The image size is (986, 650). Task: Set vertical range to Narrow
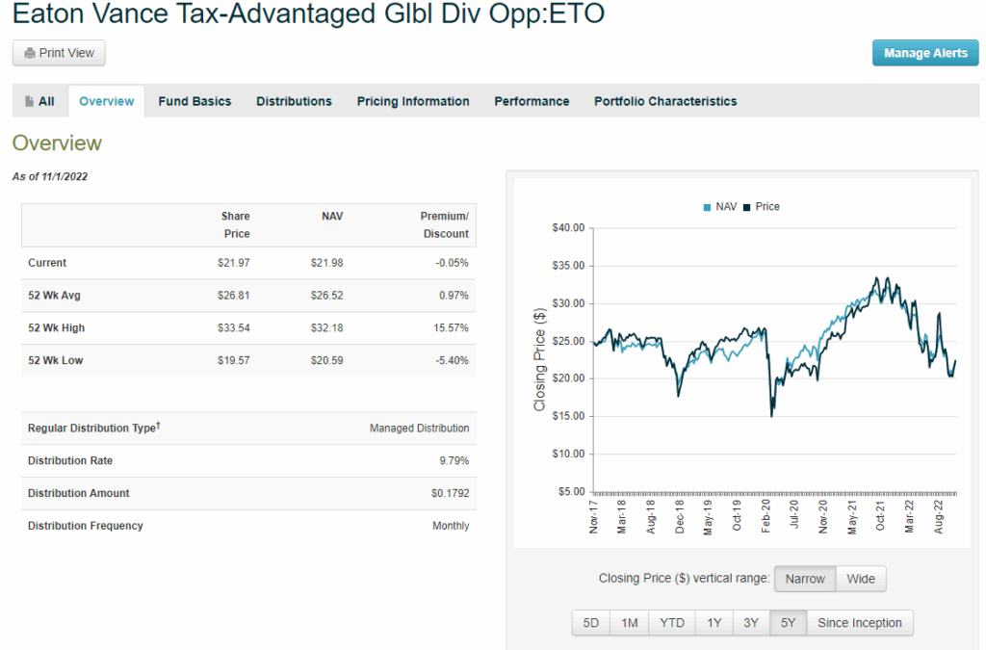805,579
